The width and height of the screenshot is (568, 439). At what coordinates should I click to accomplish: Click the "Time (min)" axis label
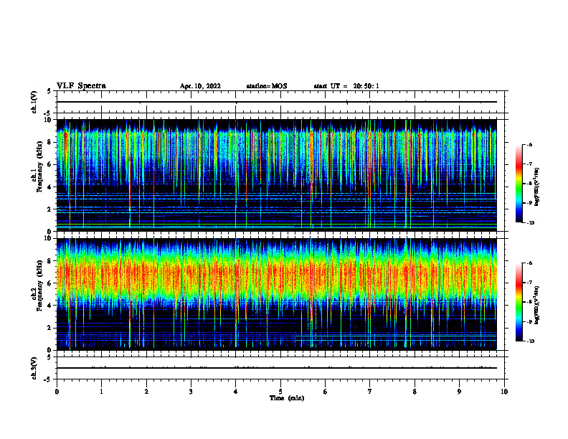point(287,398)
